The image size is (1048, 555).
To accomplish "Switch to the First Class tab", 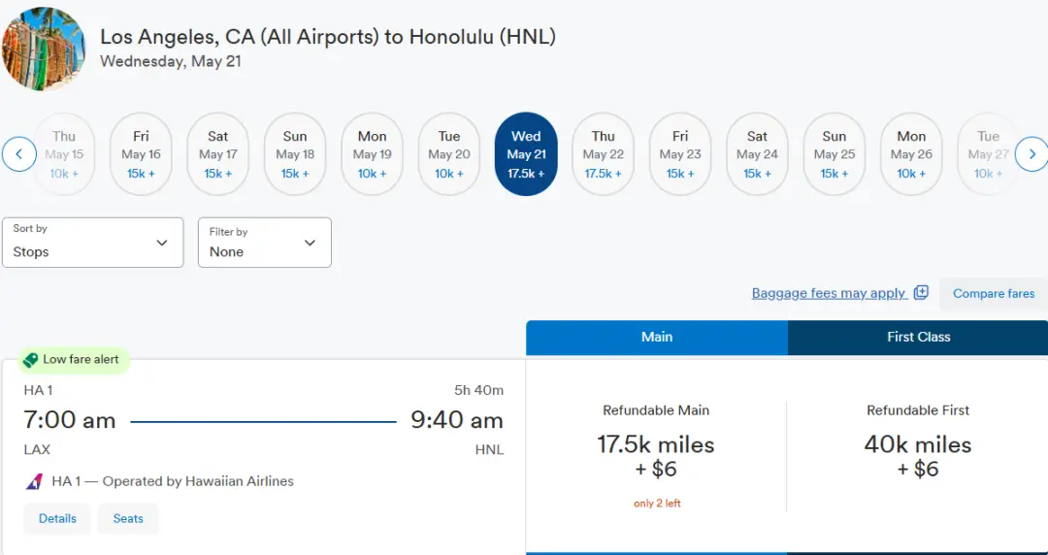I will (918, 338).
